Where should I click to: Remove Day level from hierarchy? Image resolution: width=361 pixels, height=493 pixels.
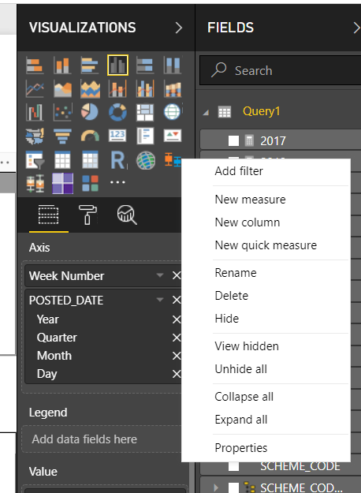[177, 374]
